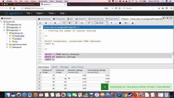
Task: Open the No limit rows combo box
Action: pyautogui.click(x=101, y=23)
